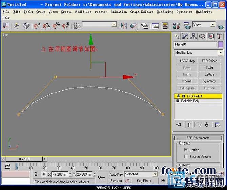
Task: Open the Selected key filter dropdown
Action: coord(155,174)
